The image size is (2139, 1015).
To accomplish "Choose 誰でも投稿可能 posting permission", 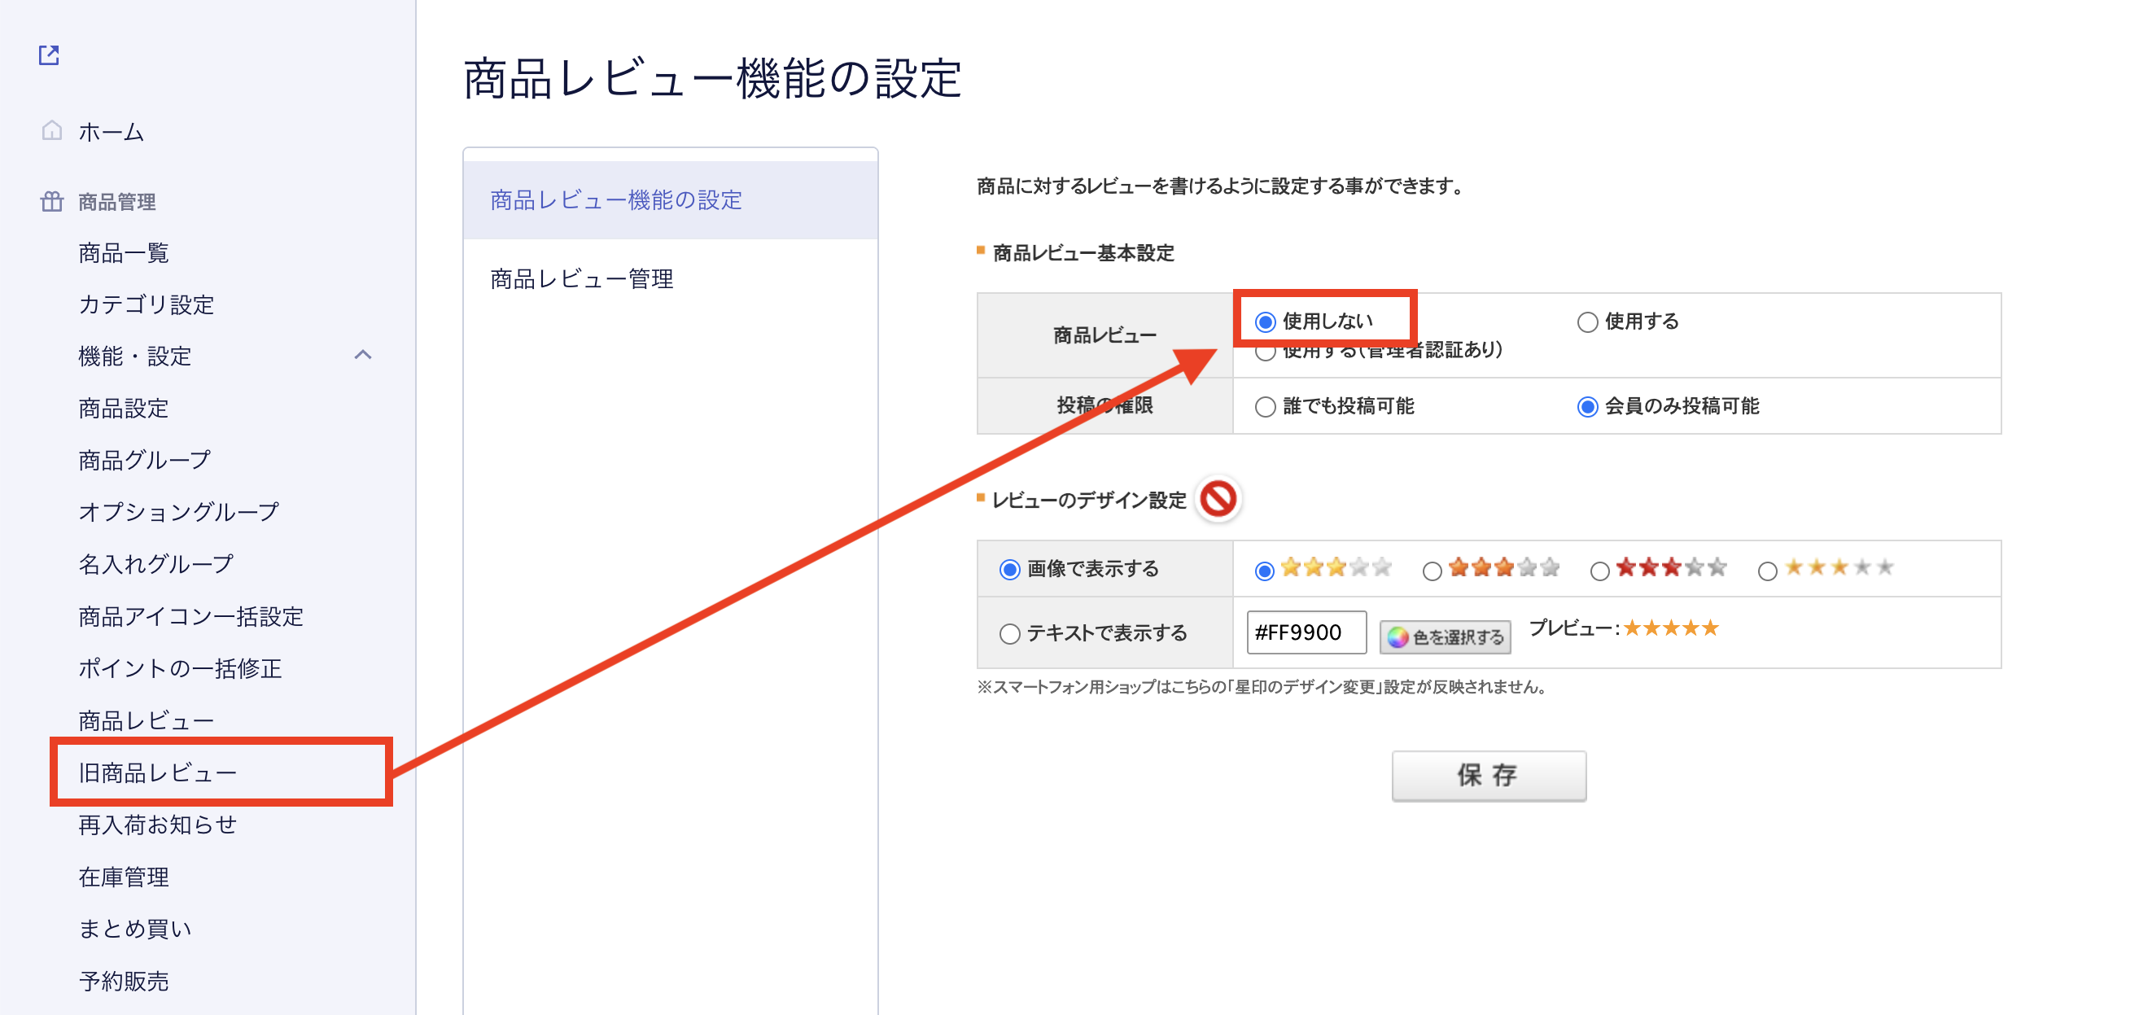I will pyautogui.click(x=1266, y=406).
